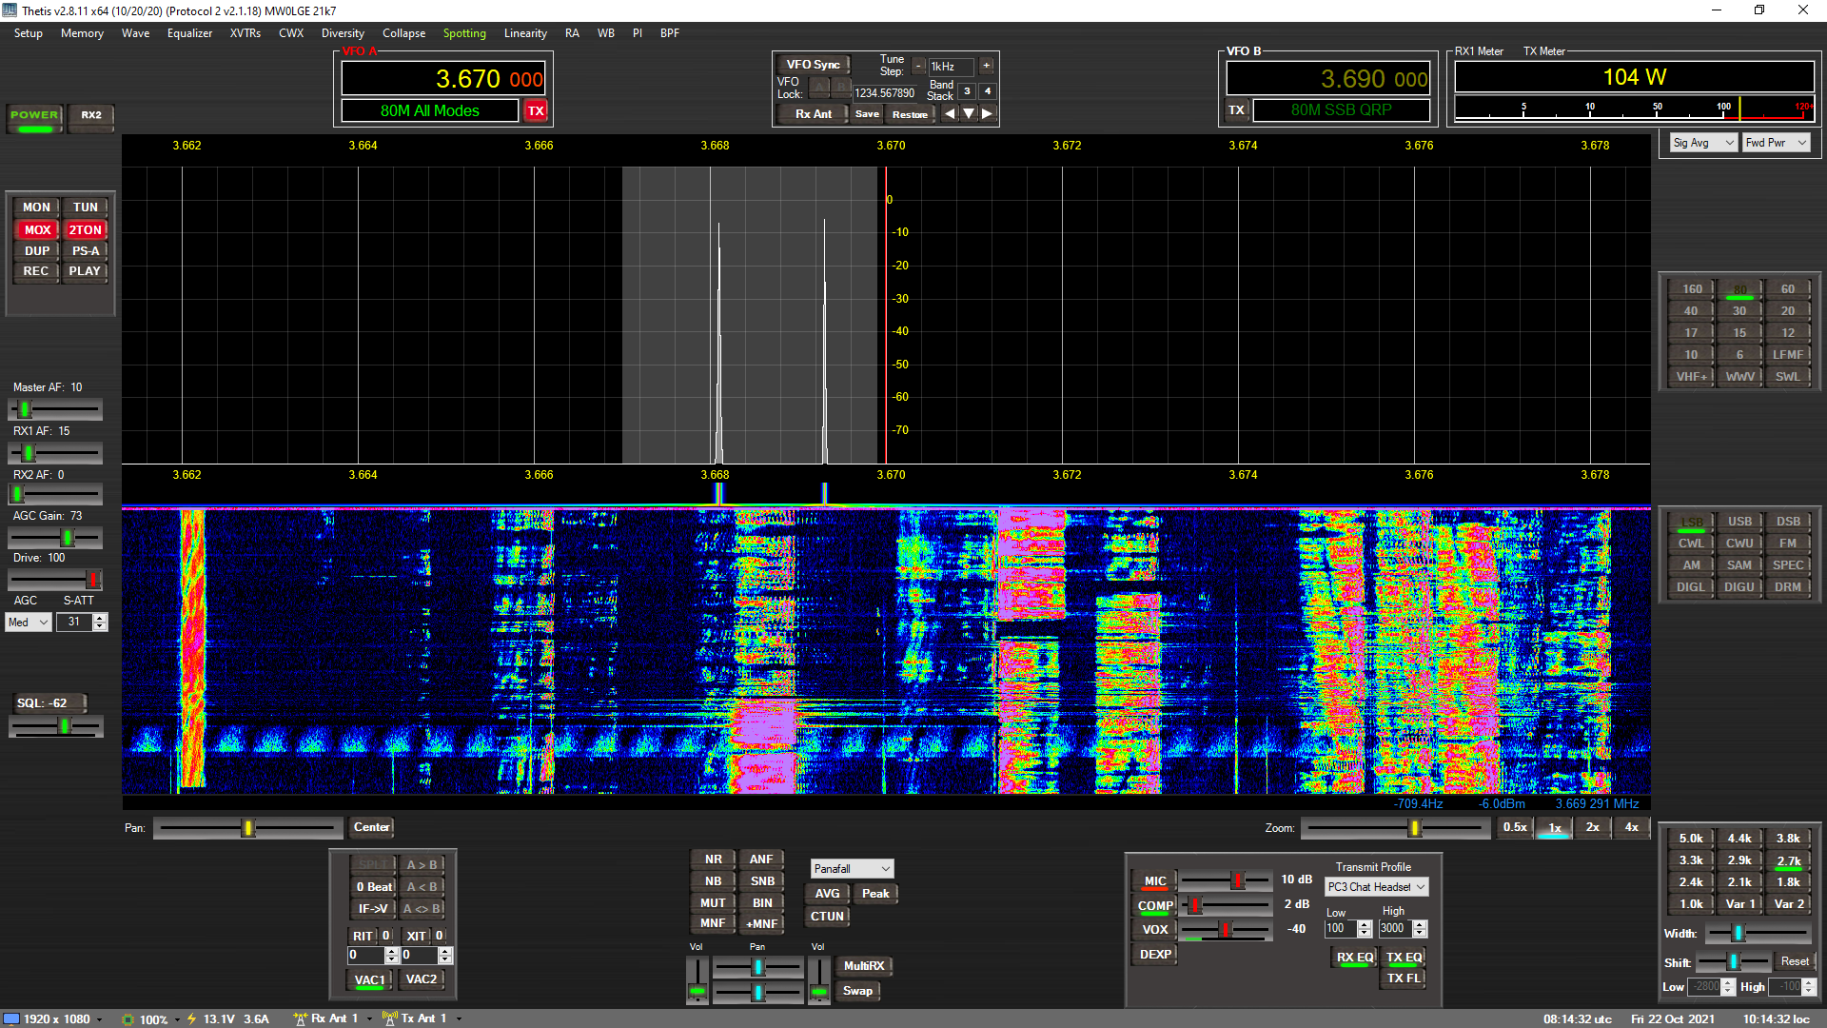Open the Sig Avg RX meter dropdown
1827x1028 pixels.
(x=1703, y=143)
